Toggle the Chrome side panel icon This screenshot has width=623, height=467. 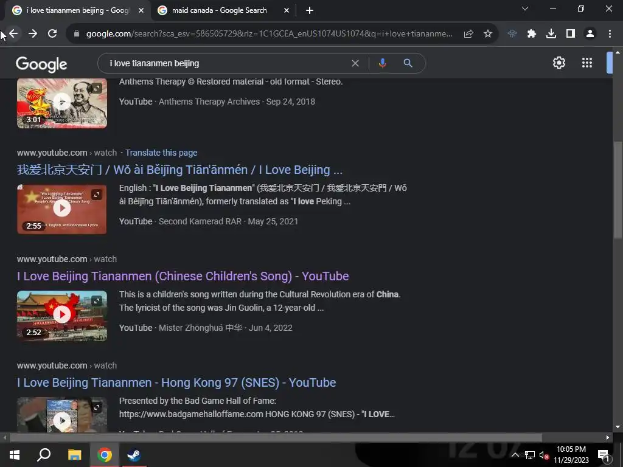click(x=571, y=34)
